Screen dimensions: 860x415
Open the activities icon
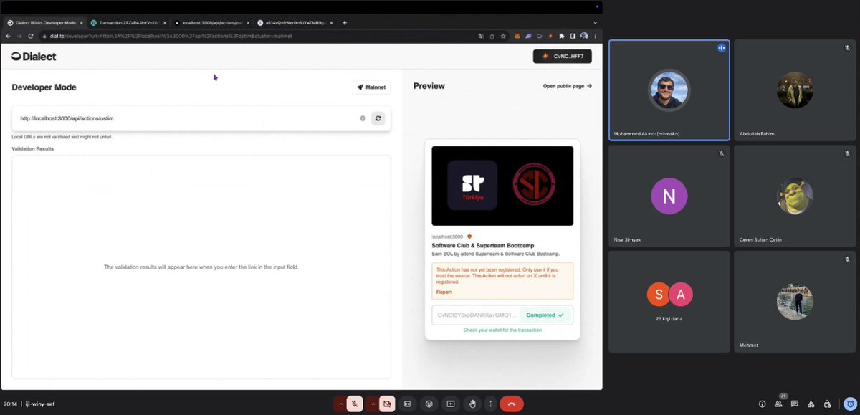pyautogui.click(x=811, y=404)
